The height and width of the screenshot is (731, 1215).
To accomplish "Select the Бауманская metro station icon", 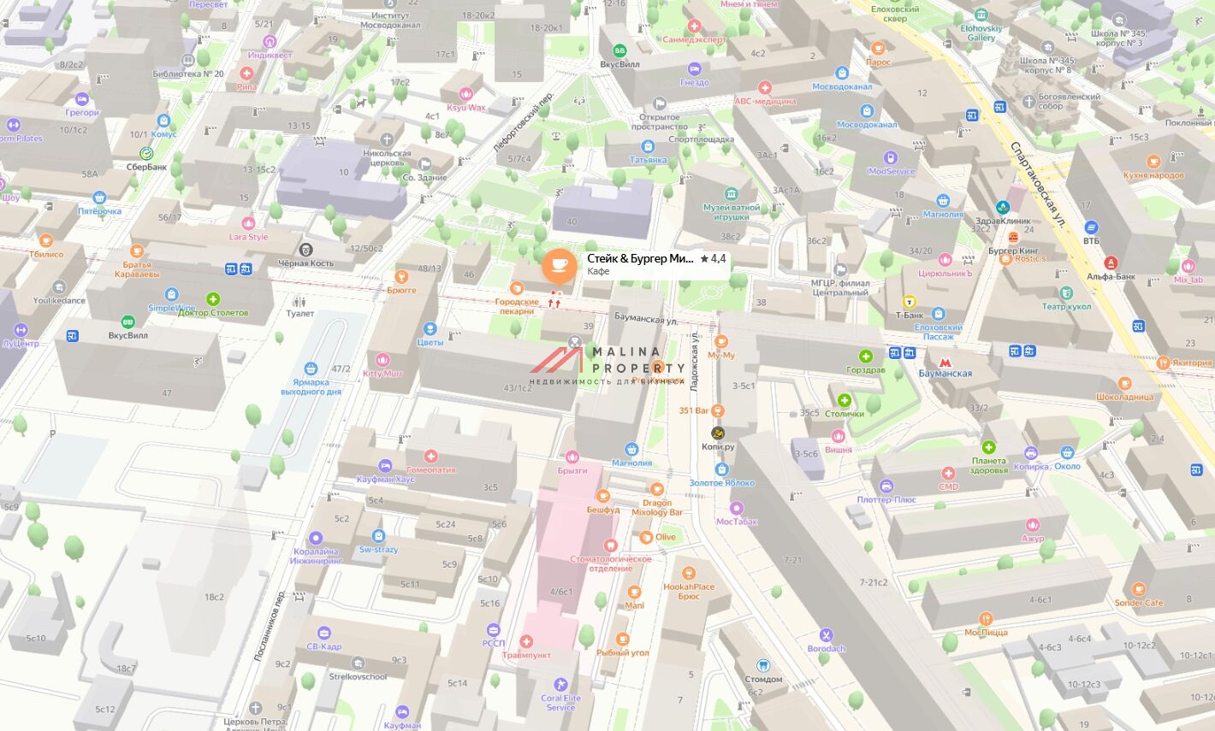I will click(x=944, y=362).
